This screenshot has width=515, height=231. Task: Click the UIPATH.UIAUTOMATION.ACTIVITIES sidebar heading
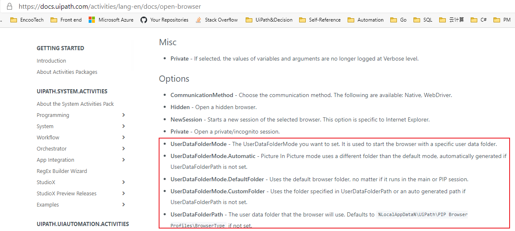coord(83,224)
